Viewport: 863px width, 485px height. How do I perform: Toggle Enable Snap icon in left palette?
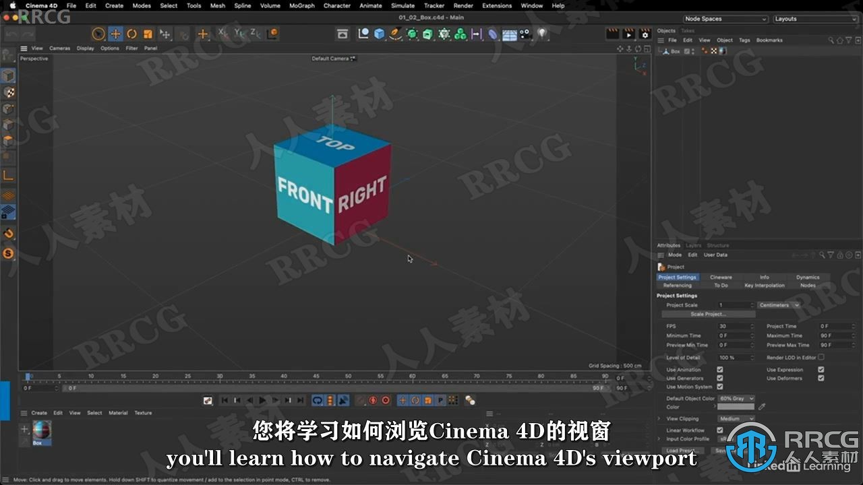click(x=9, y=234)
